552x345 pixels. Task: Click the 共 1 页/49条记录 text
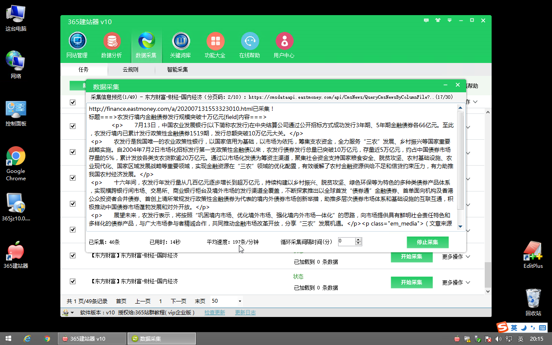87,301
